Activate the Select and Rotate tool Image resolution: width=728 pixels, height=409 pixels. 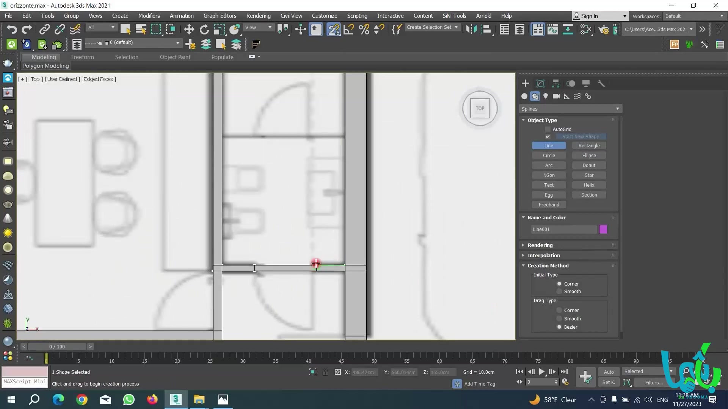point(204,29)
